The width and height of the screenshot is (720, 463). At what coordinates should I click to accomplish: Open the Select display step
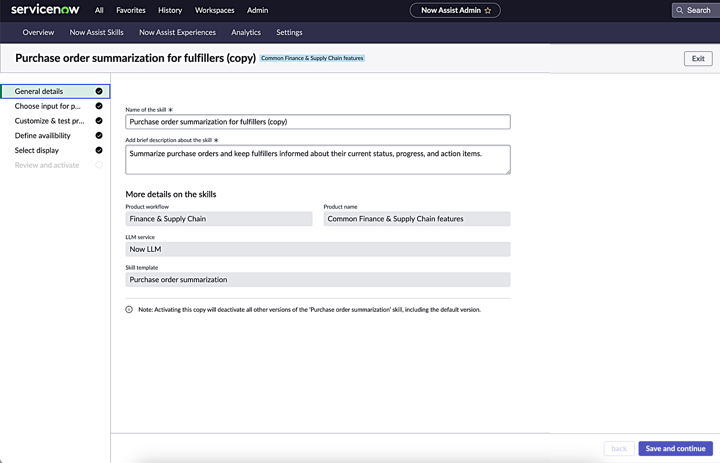(56, 150)
